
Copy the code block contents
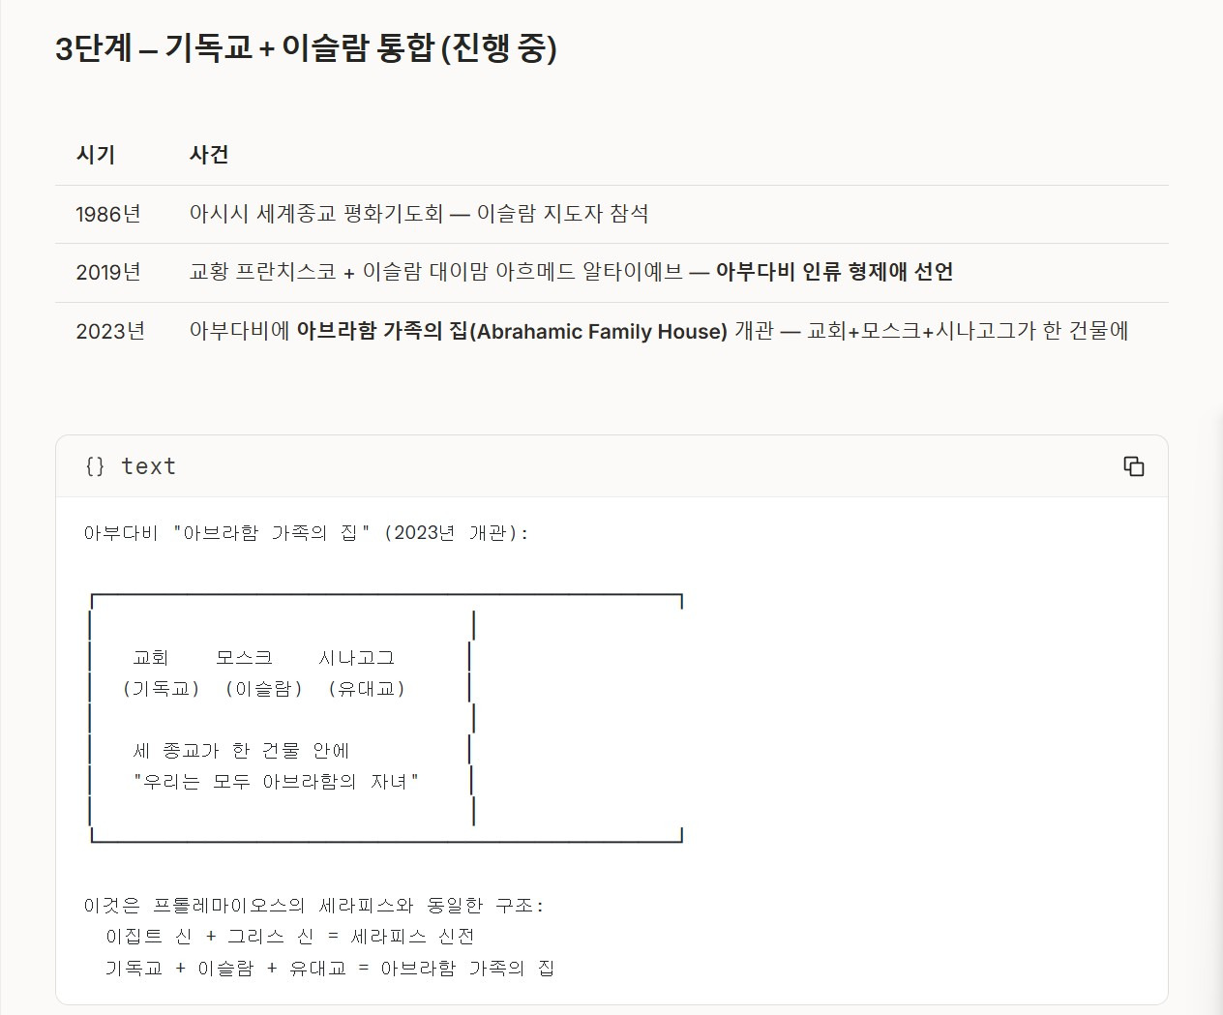coord(1133,466)
